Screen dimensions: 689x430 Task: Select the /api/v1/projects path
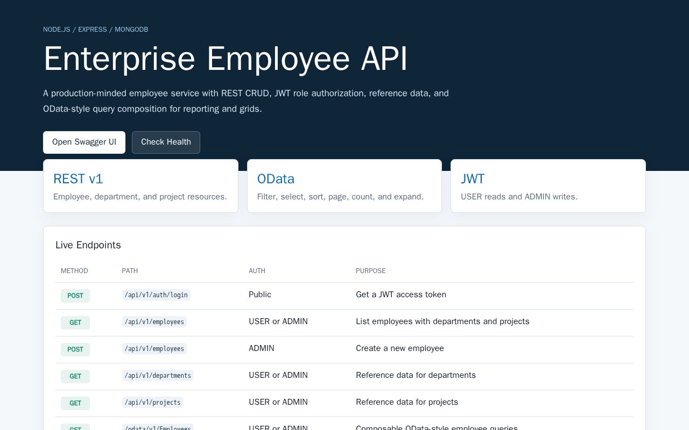tap(153, 402)
